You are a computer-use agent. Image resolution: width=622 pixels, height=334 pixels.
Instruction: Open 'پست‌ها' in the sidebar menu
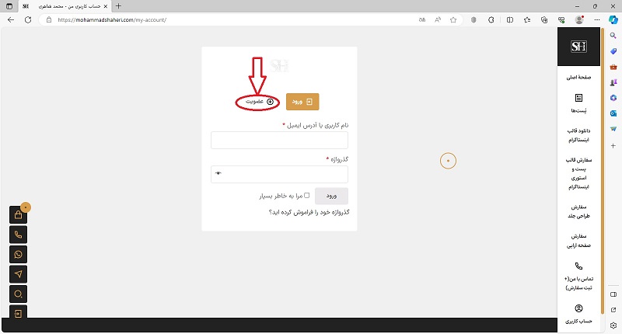[578, 104]
